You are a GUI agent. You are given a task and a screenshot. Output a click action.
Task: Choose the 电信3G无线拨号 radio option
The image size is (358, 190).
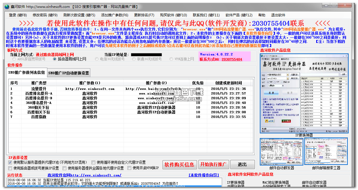click(110, 59)
